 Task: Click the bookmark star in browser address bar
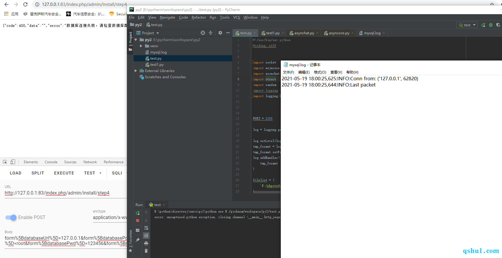[492, 4]
